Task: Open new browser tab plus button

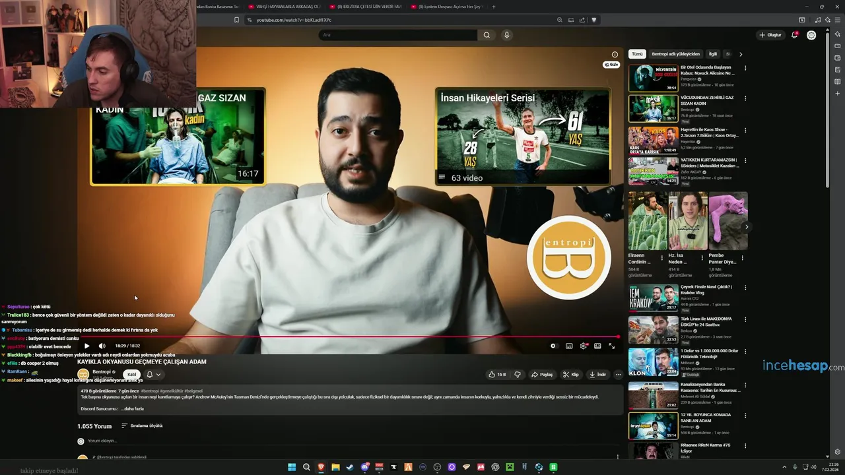Action: coord(494,7)
